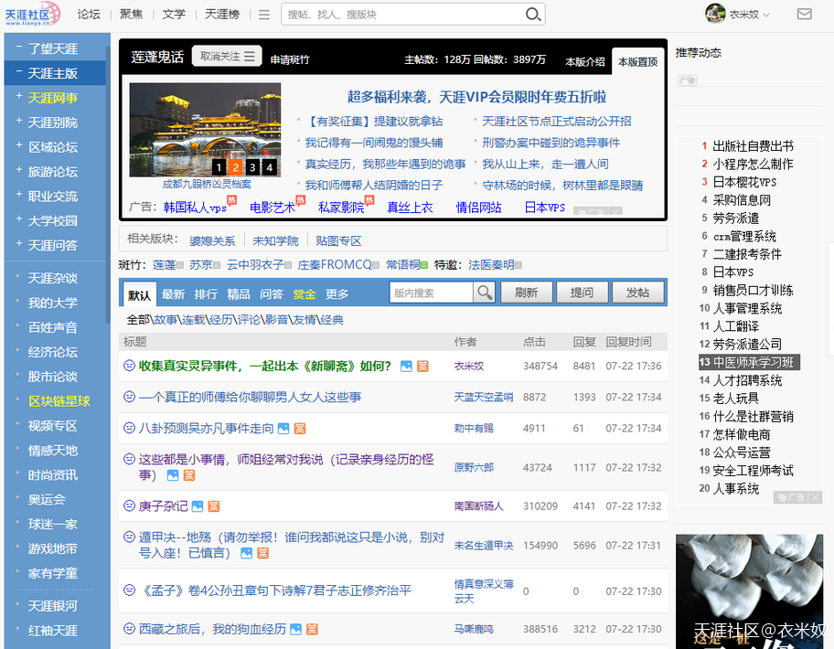Click the face icon before 一个真正的师傅 thread
This screenshot has height=649, width=834.
click(x=129, y=397)
